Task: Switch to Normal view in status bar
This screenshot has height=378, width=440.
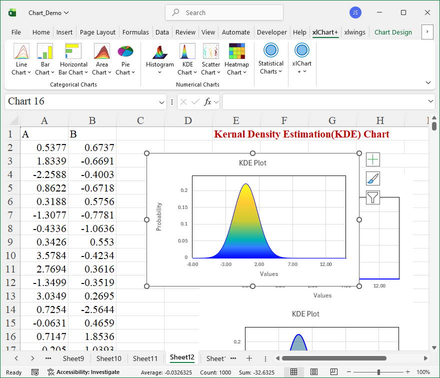Action: 294,372
